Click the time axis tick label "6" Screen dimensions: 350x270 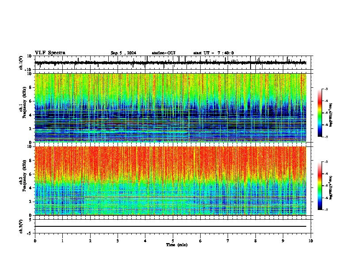tap(200, 241)
